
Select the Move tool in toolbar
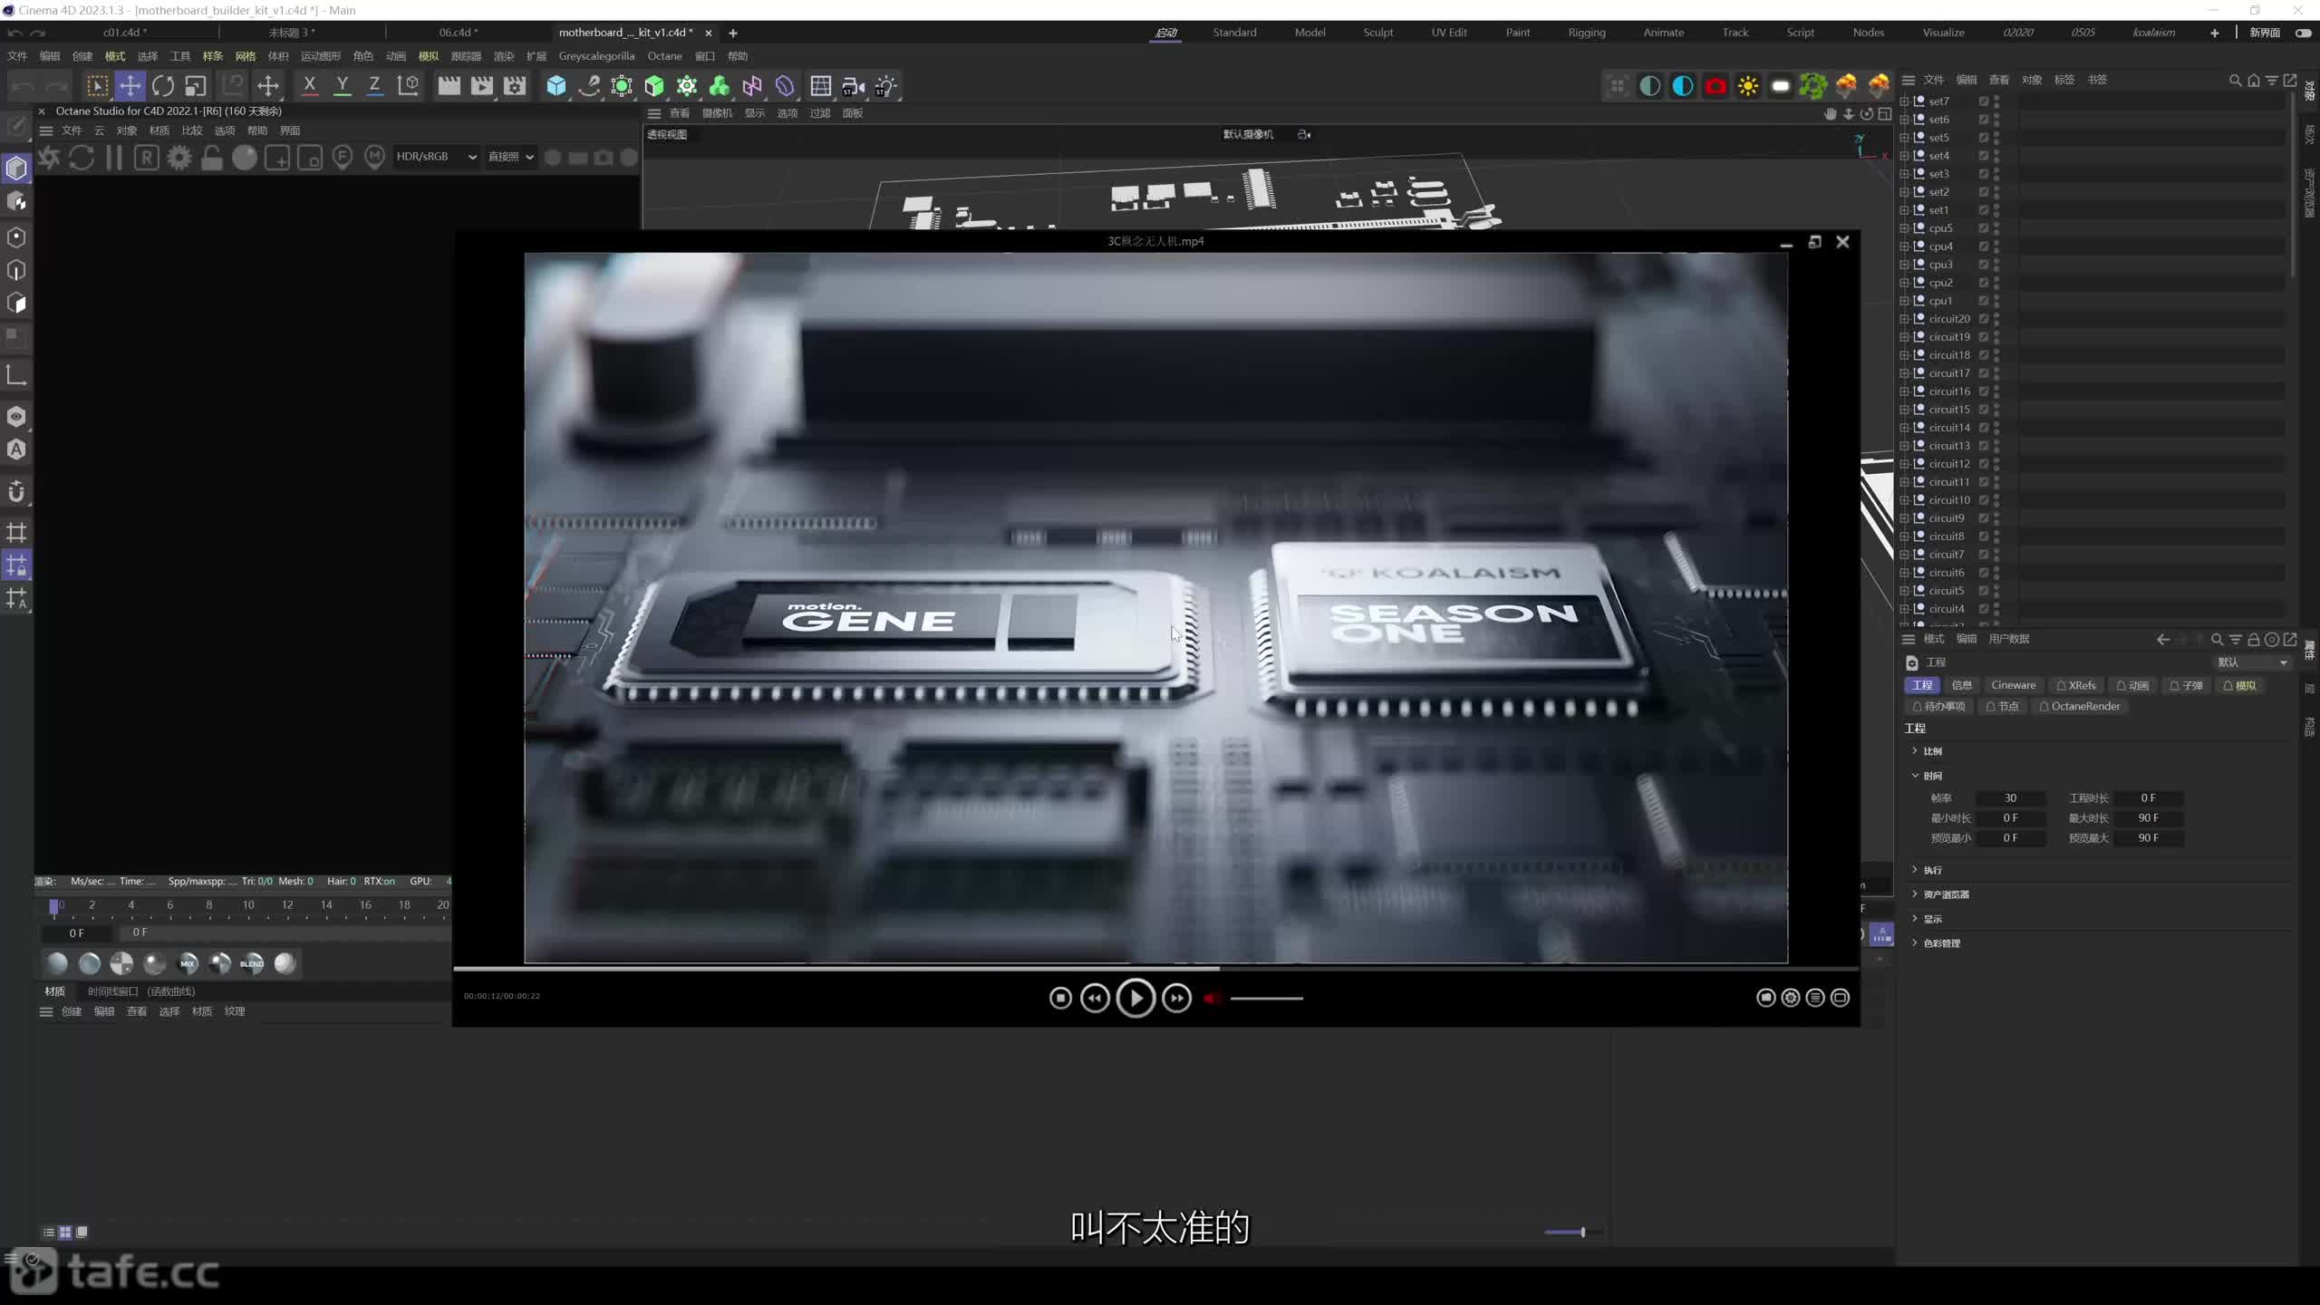130,86
